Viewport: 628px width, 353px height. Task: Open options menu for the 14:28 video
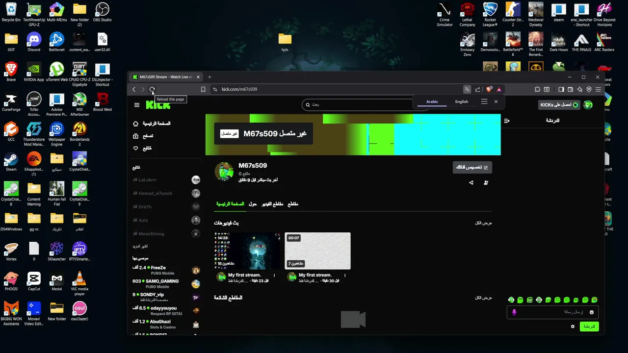click(274, 276)
